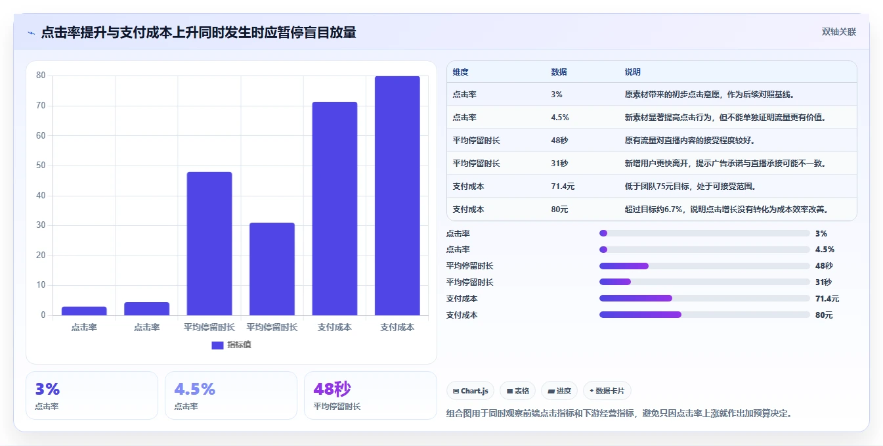Screen dimensions: 883x446
Task: Open the 4.5% 点击率 data card
Action: tap(231, 395)
